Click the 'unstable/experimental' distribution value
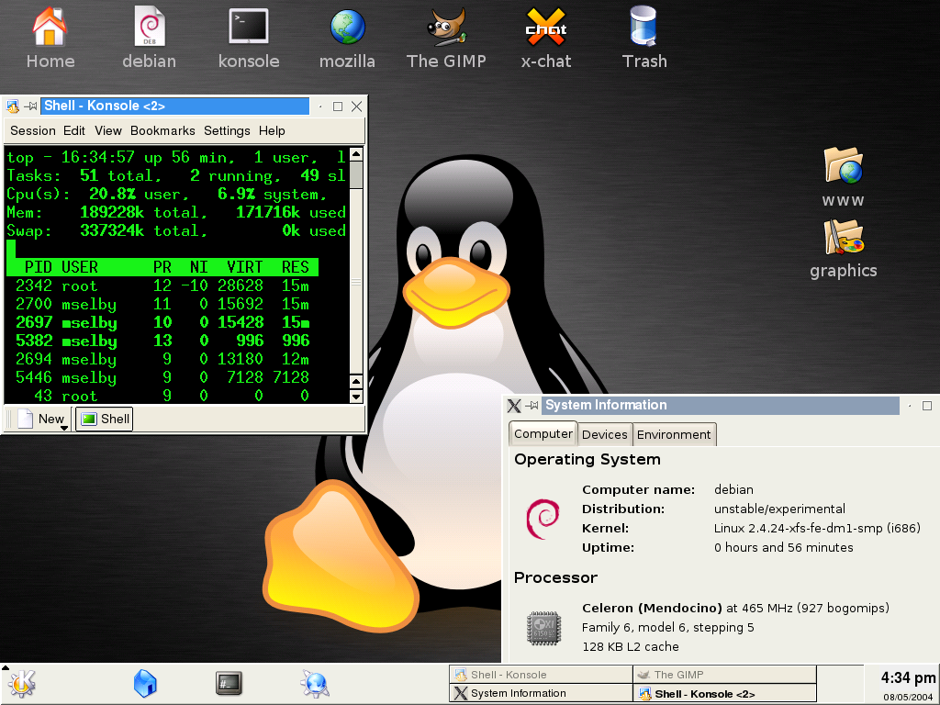The image size is (940, 705). [x=779, y=509]
